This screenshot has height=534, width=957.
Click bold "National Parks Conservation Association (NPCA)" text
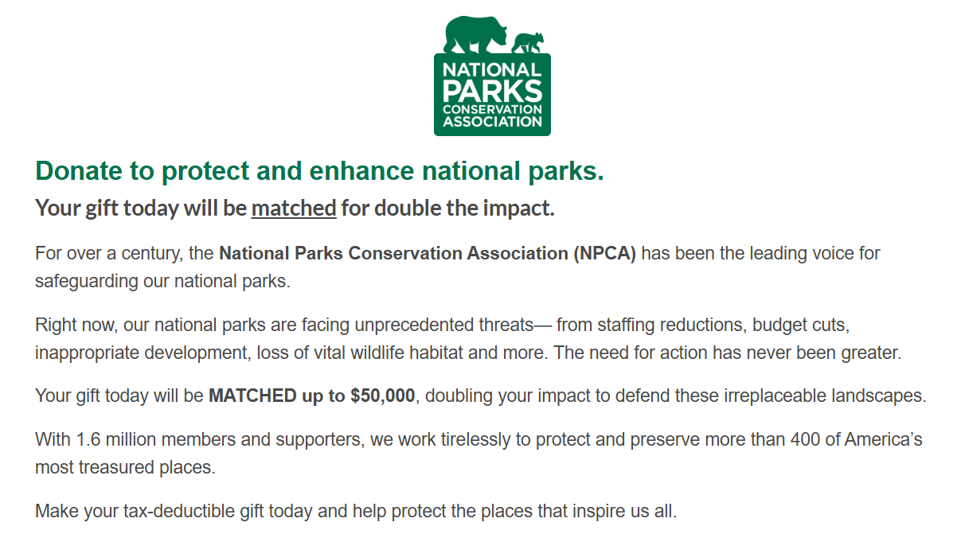[427, 254]
